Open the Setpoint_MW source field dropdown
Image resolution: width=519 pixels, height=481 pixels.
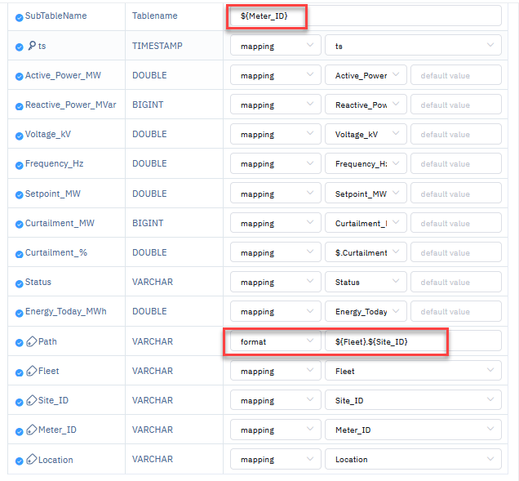coord(365,194)
